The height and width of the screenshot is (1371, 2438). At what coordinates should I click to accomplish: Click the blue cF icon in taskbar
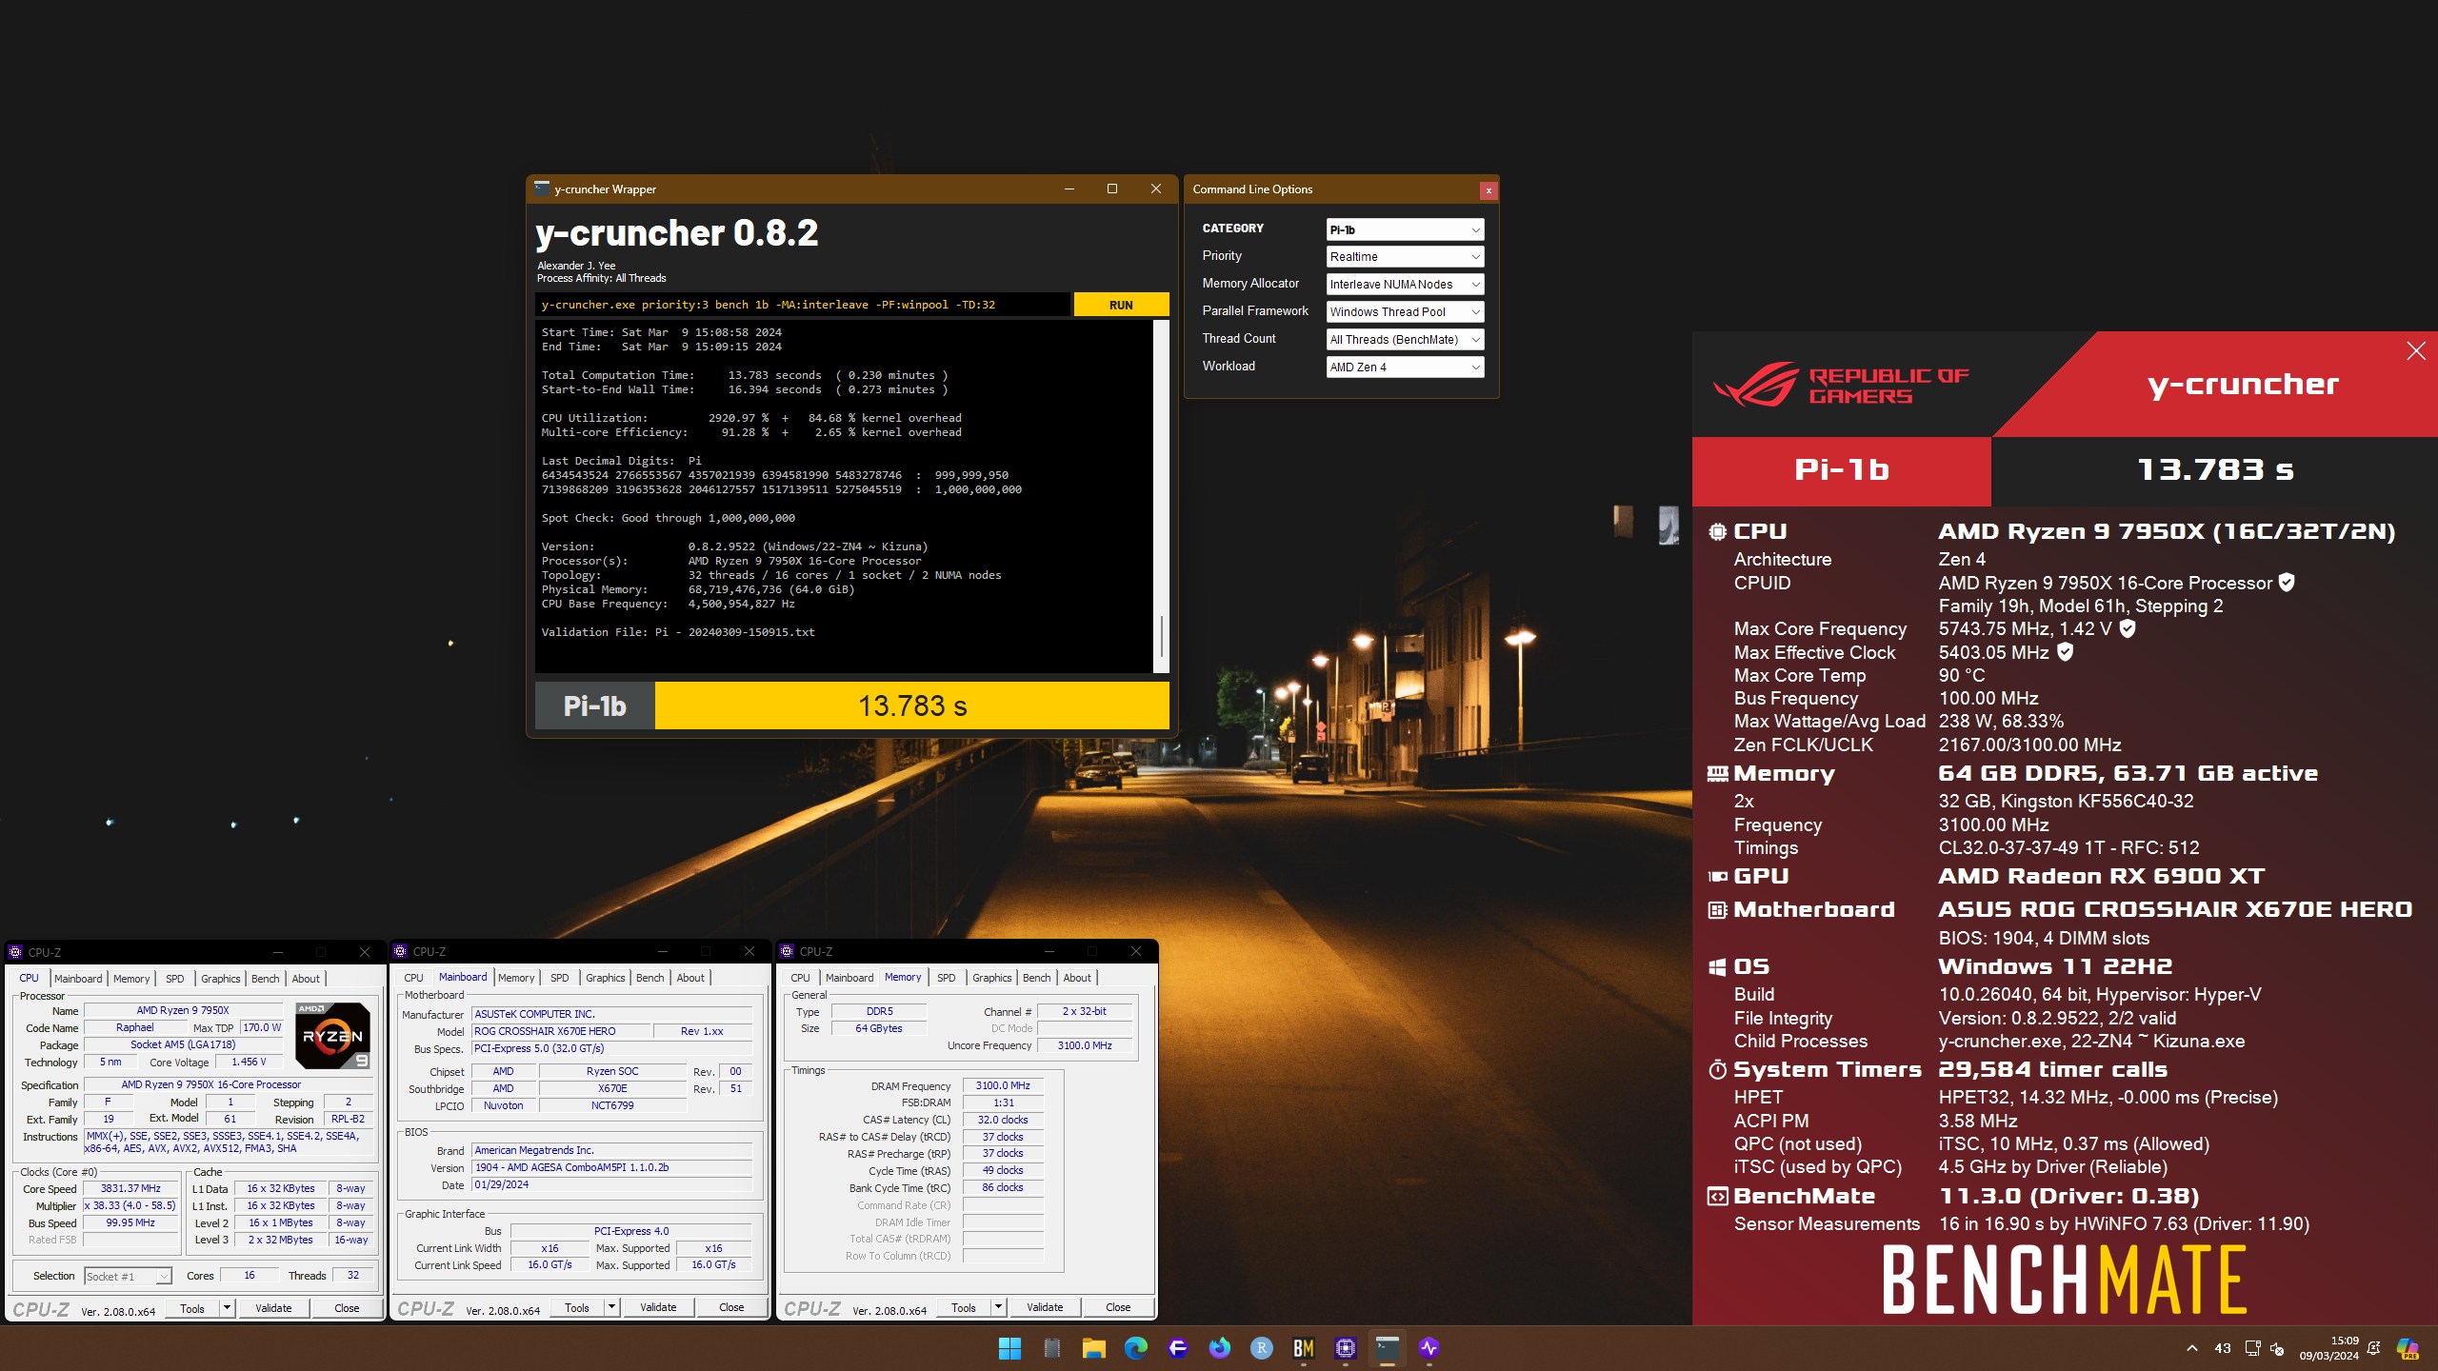[x=1177, y=1348]
